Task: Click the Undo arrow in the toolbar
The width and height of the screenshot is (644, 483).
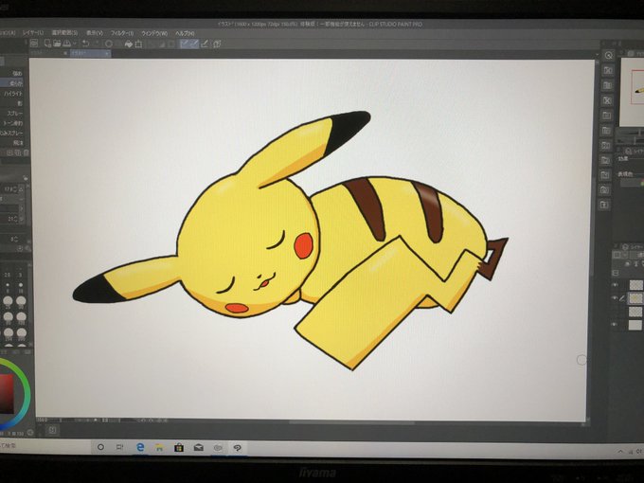Action: point(86,44)
